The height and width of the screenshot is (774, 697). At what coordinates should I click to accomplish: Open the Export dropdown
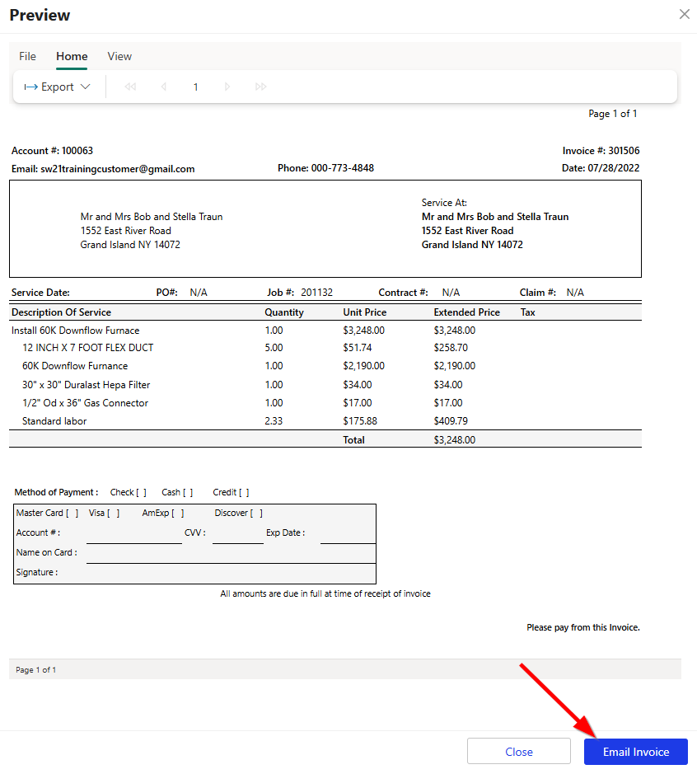57,87
